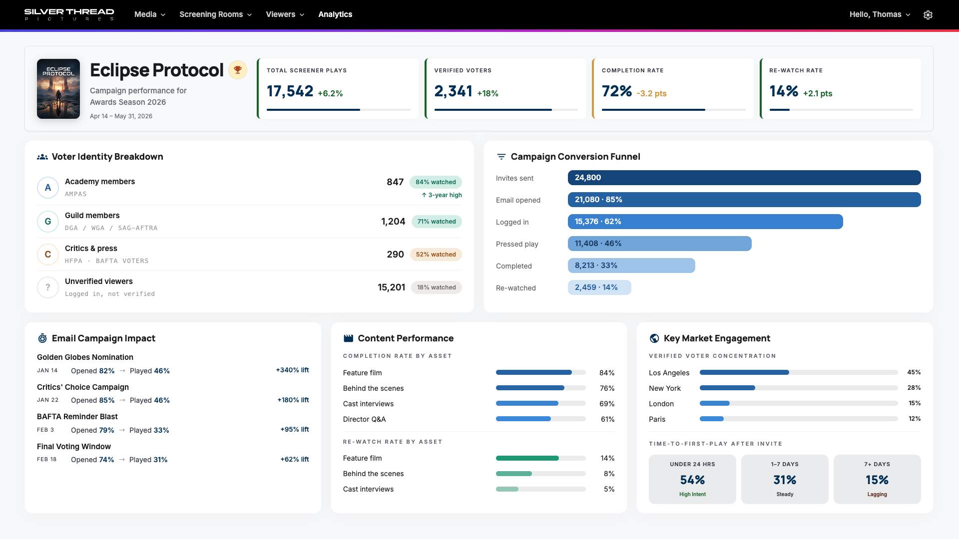Click the Campaign Conversion Funnel filter icon
The height and width of the screenshot is (539, 959).
501,157
